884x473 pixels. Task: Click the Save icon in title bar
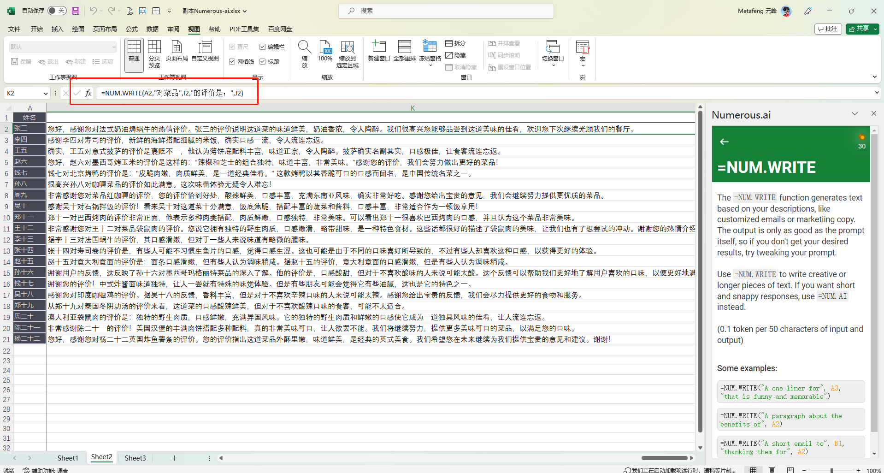(x=76, y=11)
